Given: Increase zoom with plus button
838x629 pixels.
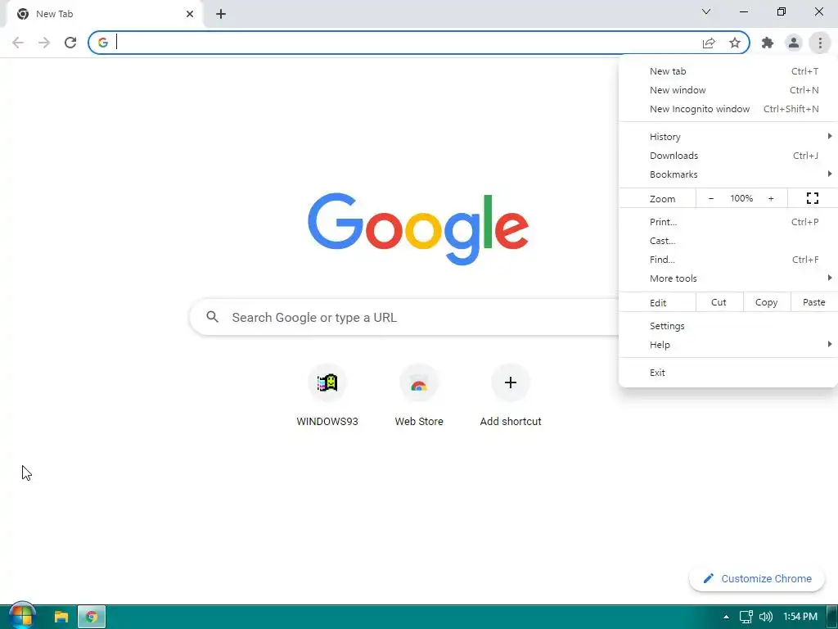Looking at the screenshot, I should tap(771, 198).
